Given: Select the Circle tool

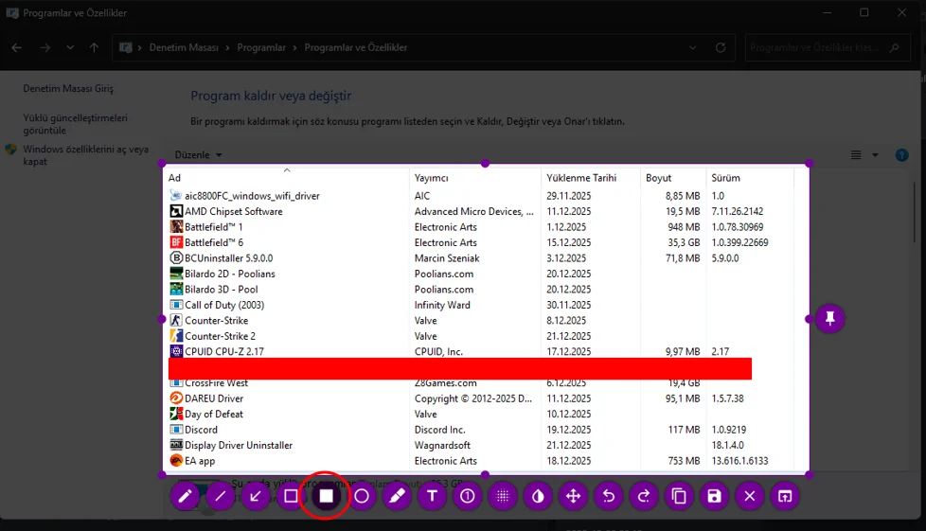Looking at the screenshot, I should [362, 496].
